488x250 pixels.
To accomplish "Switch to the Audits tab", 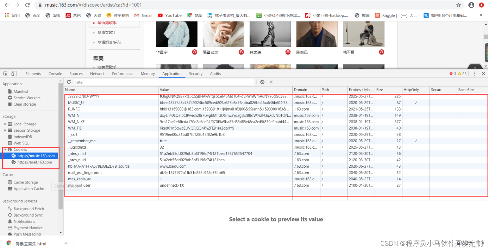I will click(x=215, y=74).
